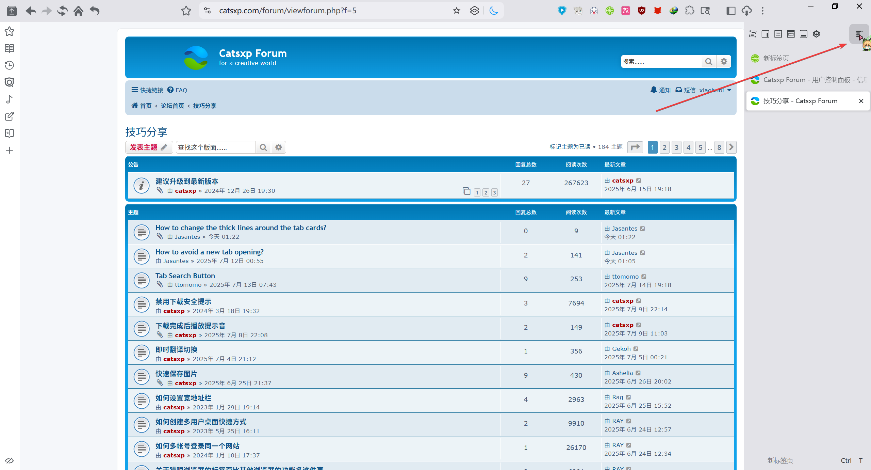Toggle the vertical tab list button

click(859, 34)
